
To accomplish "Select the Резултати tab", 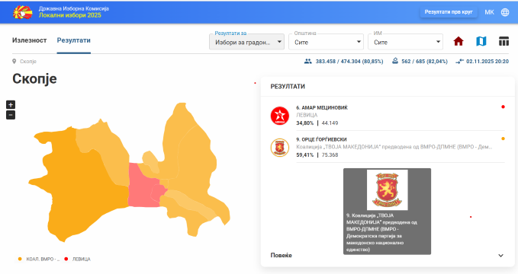I will pyautogui.click(x=74, y=40).
